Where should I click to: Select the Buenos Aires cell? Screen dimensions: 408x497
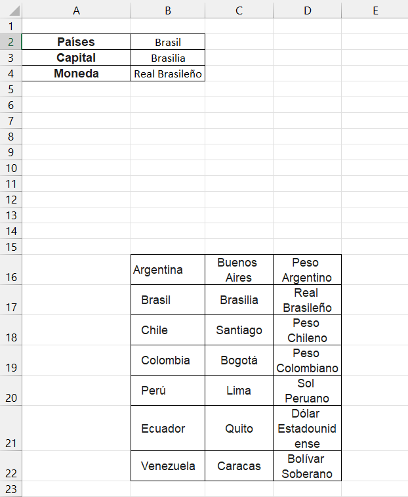click(x=239, y=270)
